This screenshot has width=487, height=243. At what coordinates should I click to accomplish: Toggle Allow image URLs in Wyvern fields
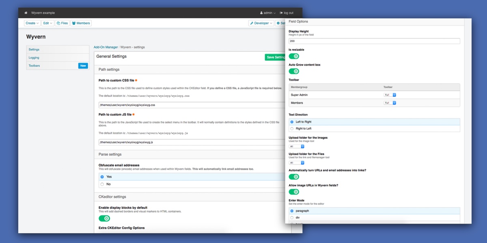294,192
